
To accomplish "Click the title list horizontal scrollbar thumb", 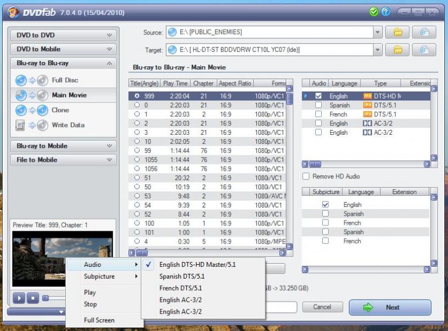I will (x=142, y=253).
